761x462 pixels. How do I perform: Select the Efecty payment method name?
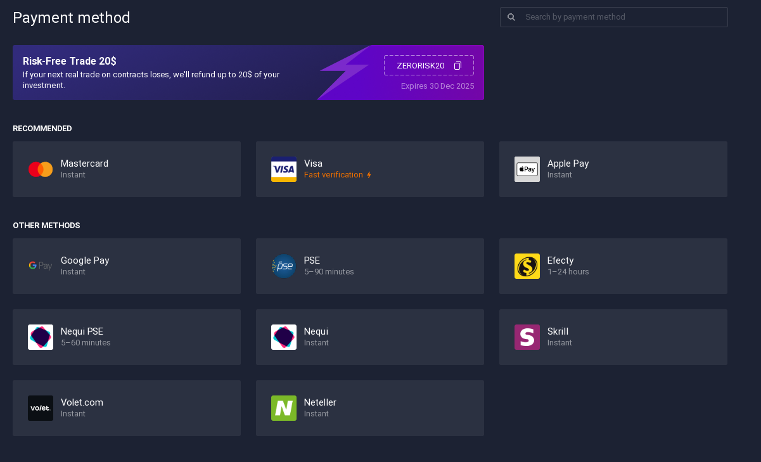tap(560, 260)
